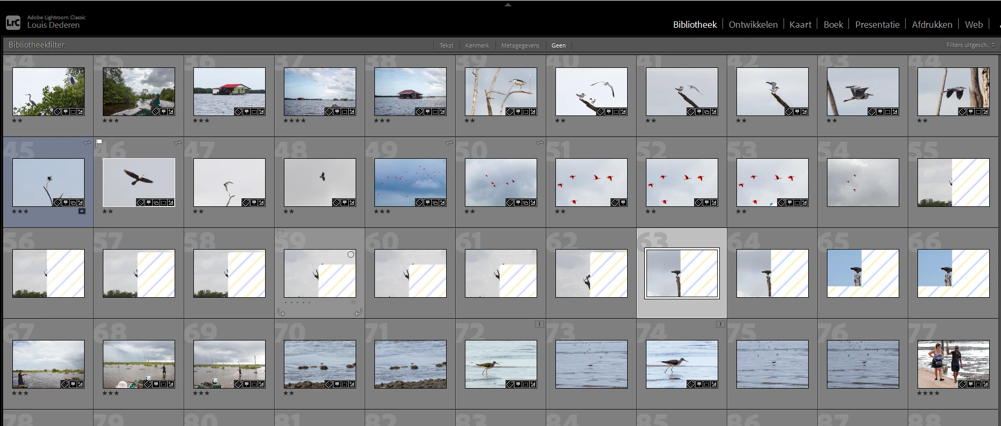Viewport: 1001px width, 426px height.
Task: Click keyword tag badge on photo 70
Action: [x=329, y=384]
